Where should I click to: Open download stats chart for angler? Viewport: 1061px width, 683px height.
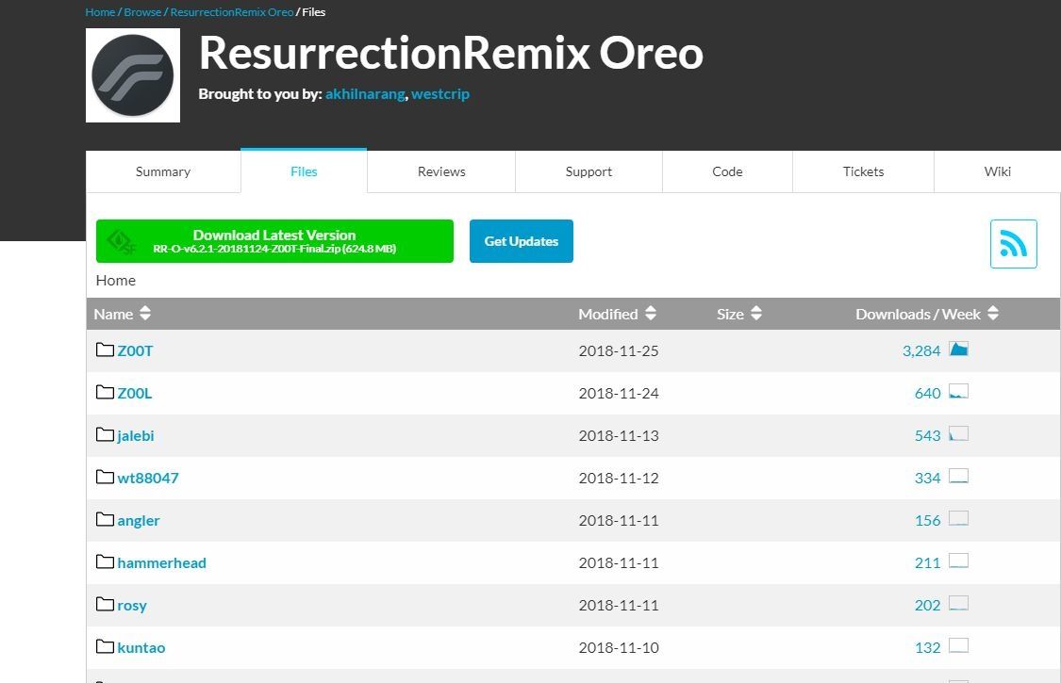pyautogui.click(x=958, y=519)
